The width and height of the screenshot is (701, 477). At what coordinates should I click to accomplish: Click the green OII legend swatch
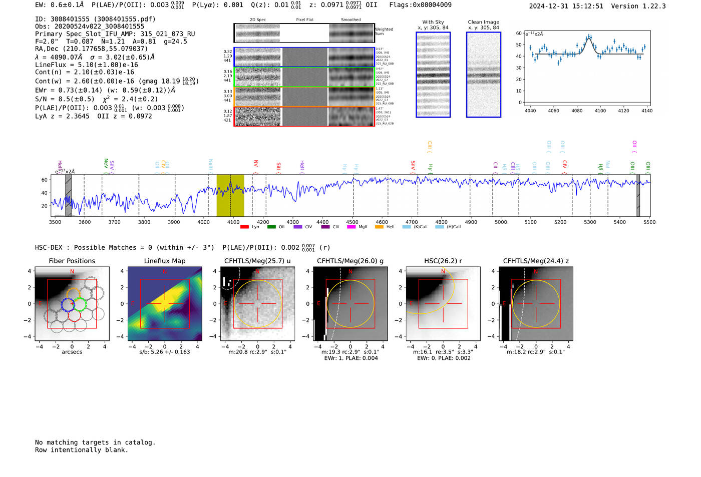tap(271, 227)
